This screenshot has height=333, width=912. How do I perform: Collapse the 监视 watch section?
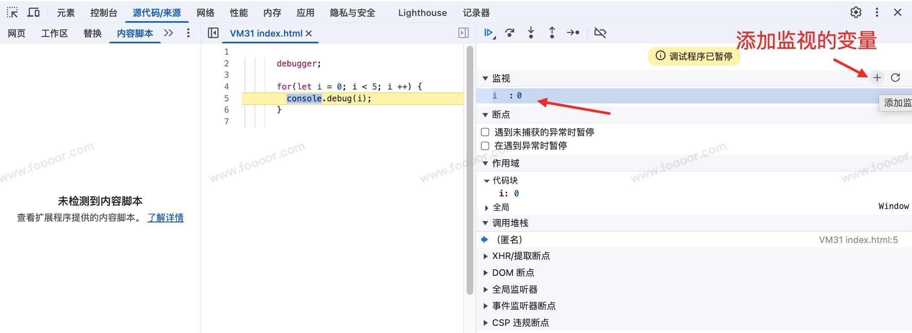coord(486,79)
